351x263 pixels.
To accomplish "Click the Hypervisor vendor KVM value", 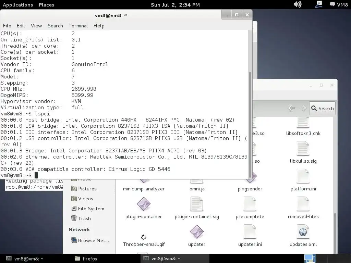I will point(76,101).
